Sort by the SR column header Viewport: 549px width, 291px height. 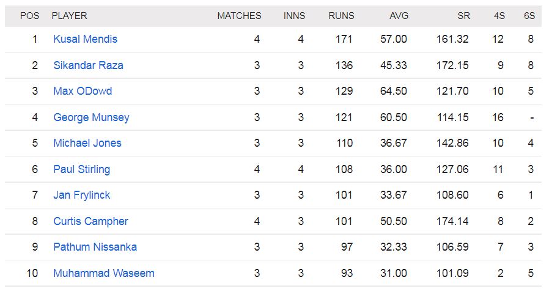point(463,16)
